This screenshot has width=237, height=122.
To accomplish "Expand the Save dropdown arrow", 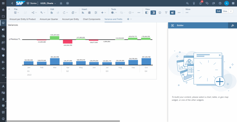I will point(18,13).
